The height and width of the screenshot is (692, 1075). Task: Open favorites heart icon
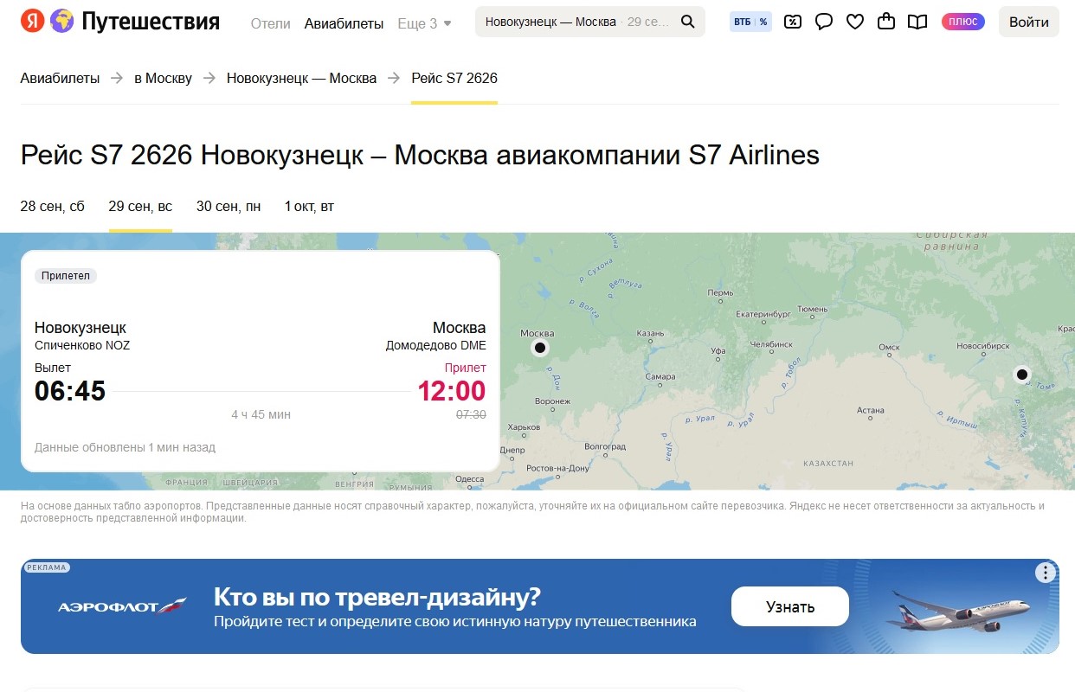point(855,22)
